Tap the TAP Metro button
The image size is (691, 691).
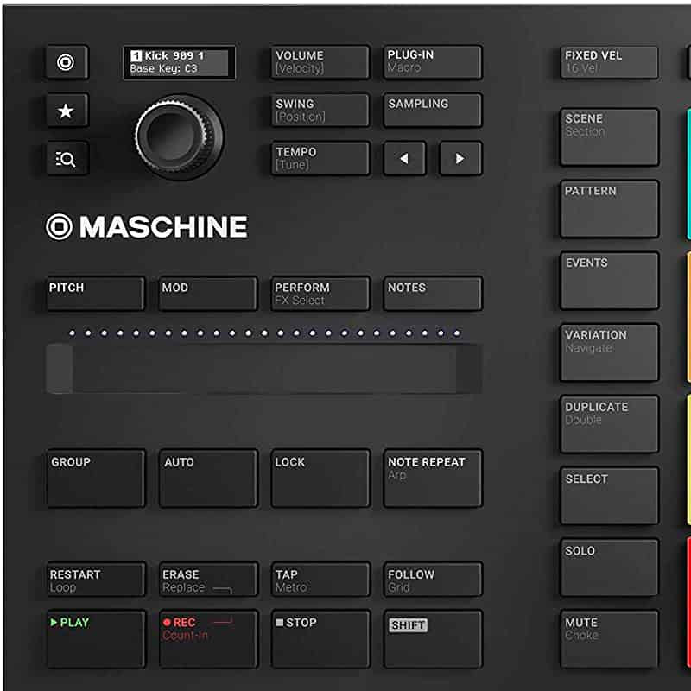click(320, 579)
